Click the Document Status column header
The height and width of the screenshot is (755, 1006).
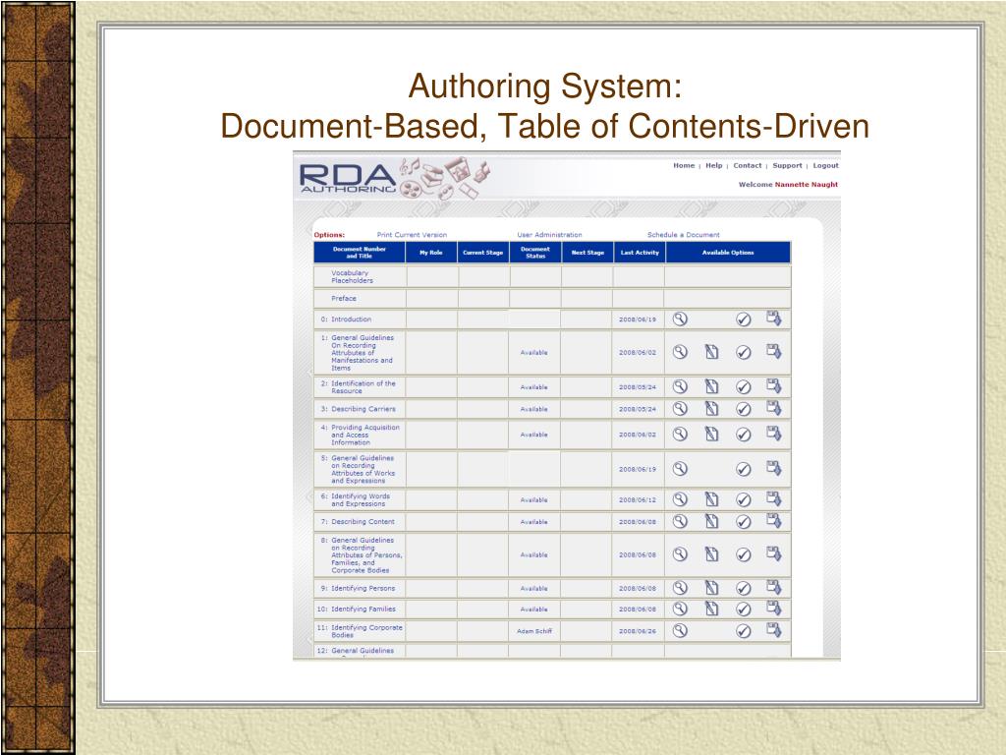pos(535,253)
